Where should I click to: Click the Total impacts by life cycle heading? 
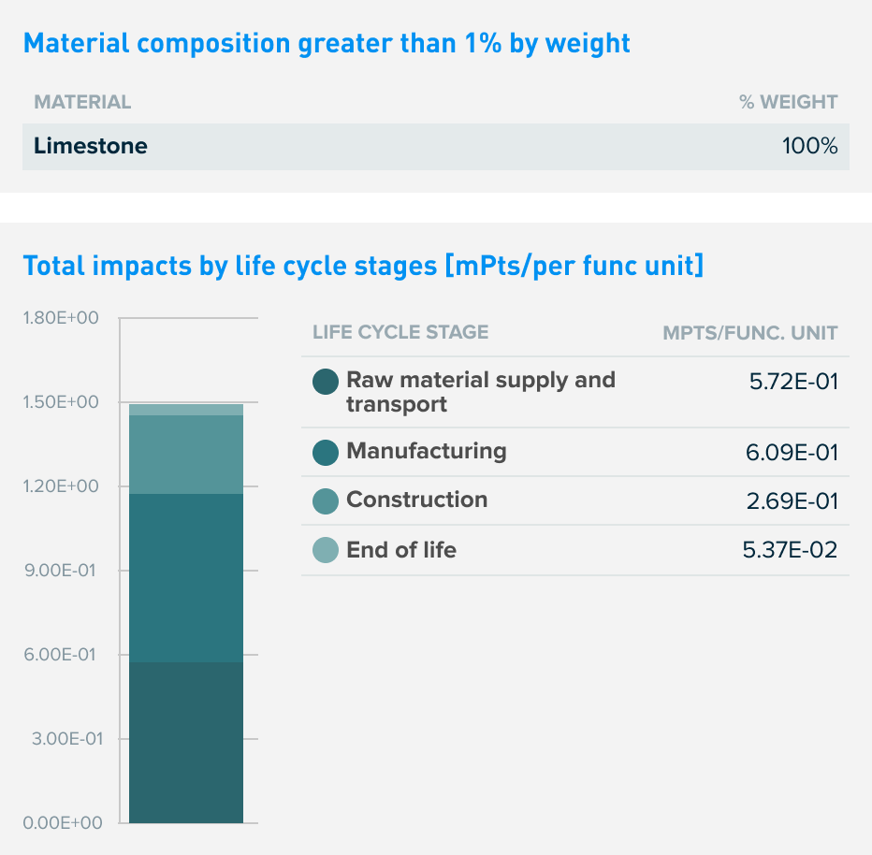(x=363, y=267)
